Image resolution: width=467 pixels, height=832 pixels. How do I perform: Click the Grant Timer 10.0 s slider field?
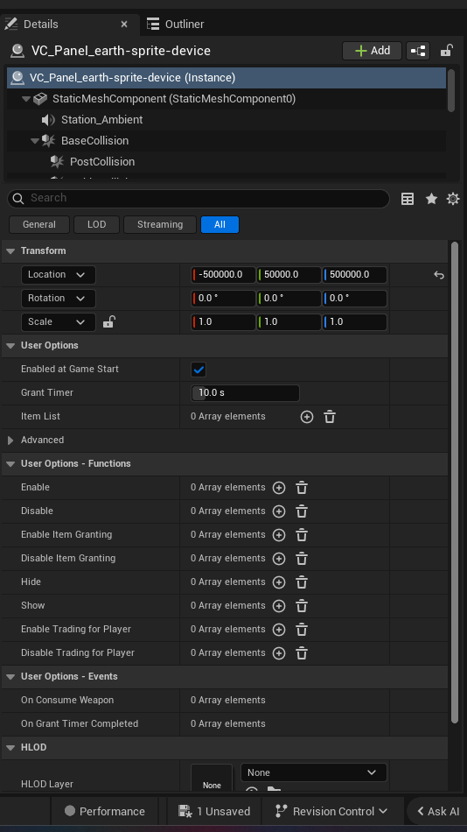coord(246,392)
